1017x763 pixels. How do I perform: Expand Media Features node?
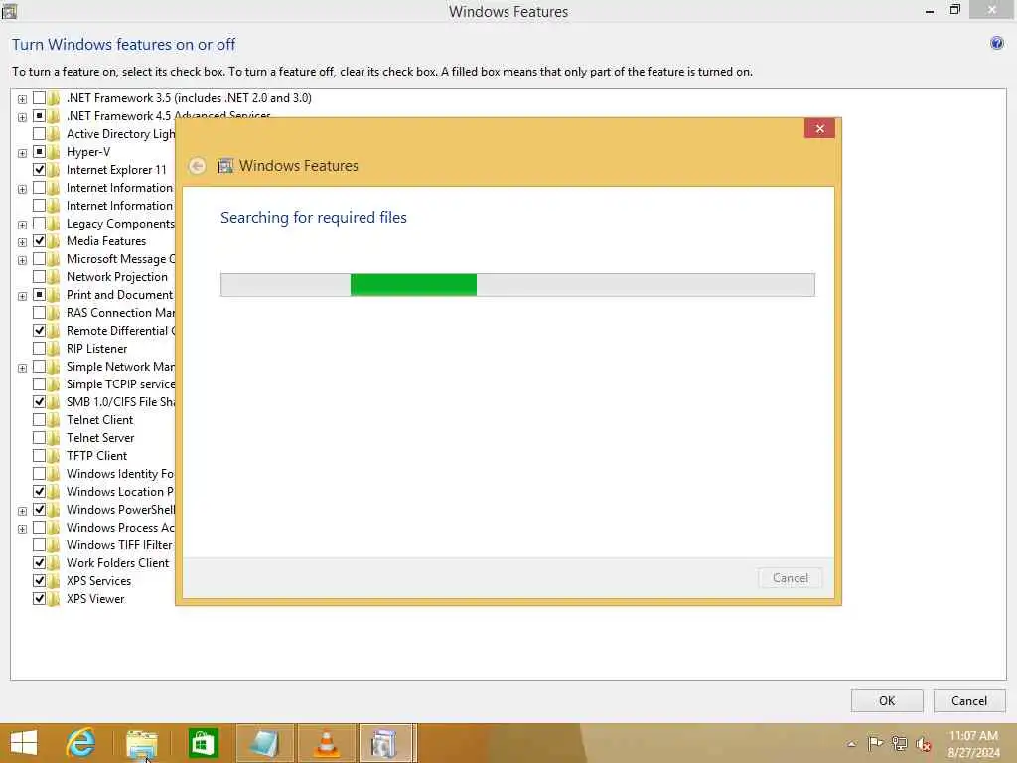coord(22,242)
